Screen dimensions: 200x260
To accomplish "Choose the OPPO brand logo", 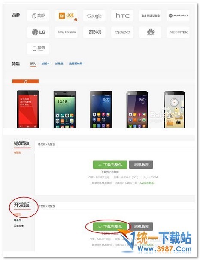I will pos(122,32).
